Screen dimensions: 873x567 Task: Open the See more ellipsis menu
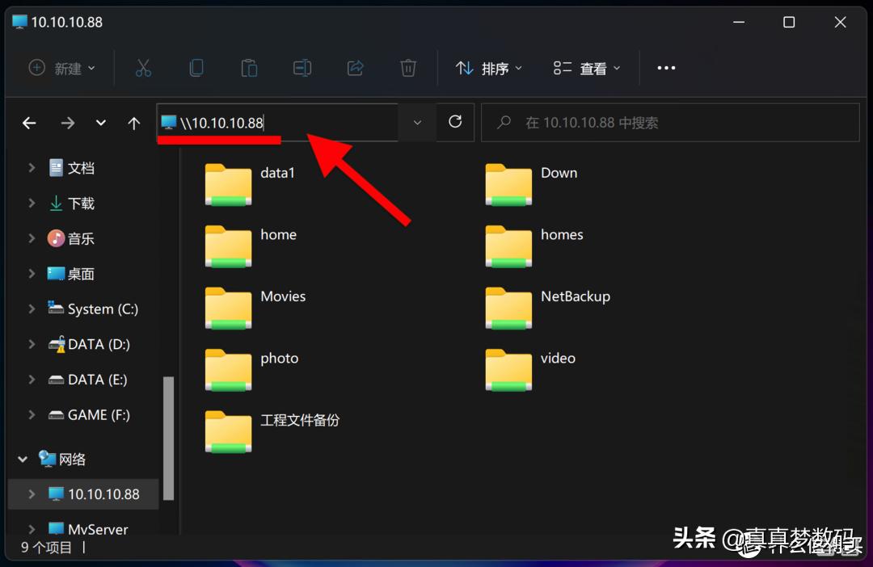tap(666, 68)
